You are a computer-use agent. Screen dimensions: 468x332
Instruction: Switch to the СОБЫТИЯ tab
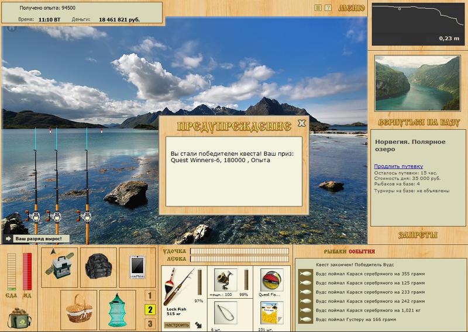362,252
